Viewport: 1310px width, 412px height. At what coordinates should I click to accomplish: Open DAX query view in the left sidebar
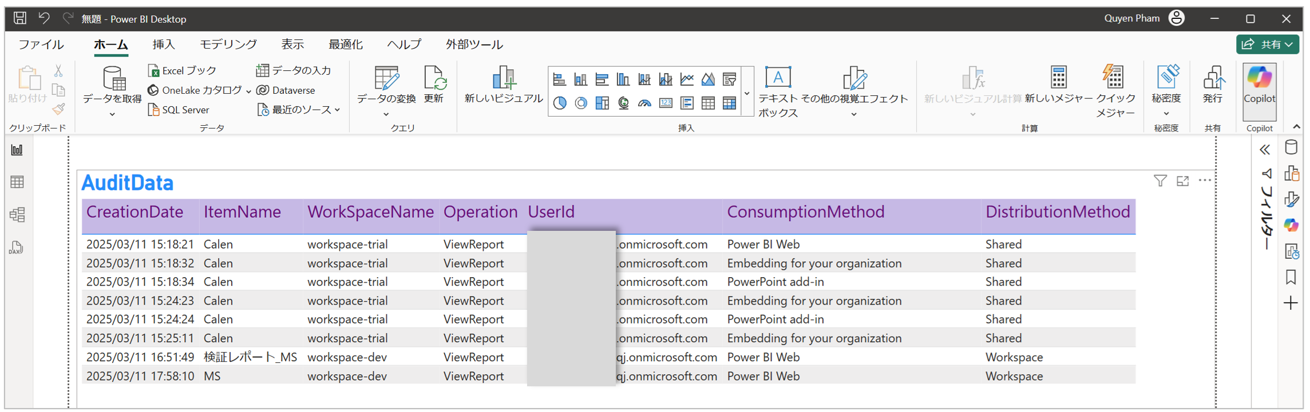pyautogui.click(x=17, y=247)
